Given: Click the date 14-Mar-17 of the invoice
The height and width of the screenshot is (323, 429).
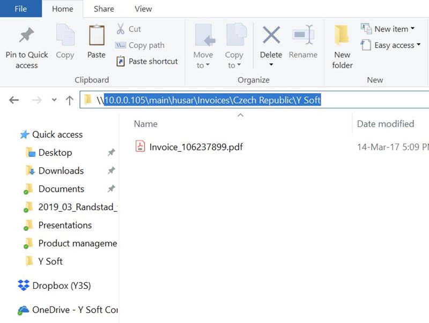Looking at the screenshot, I should (x=378, y=147).
